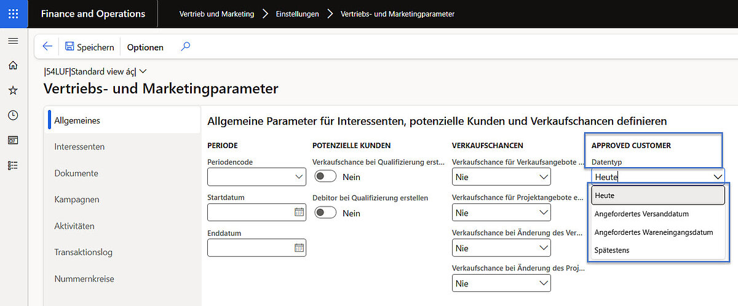Screen dimensions: 738x306
Task: Open Recent clock icon in sidebar
Action: (13, 116)
